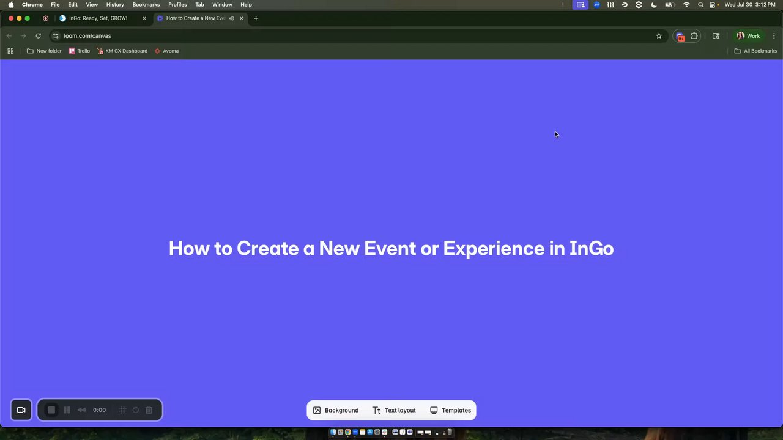This screenshot has height=440, width=783.
Task: Expand the Work profile menu
Action: point(748,36)
